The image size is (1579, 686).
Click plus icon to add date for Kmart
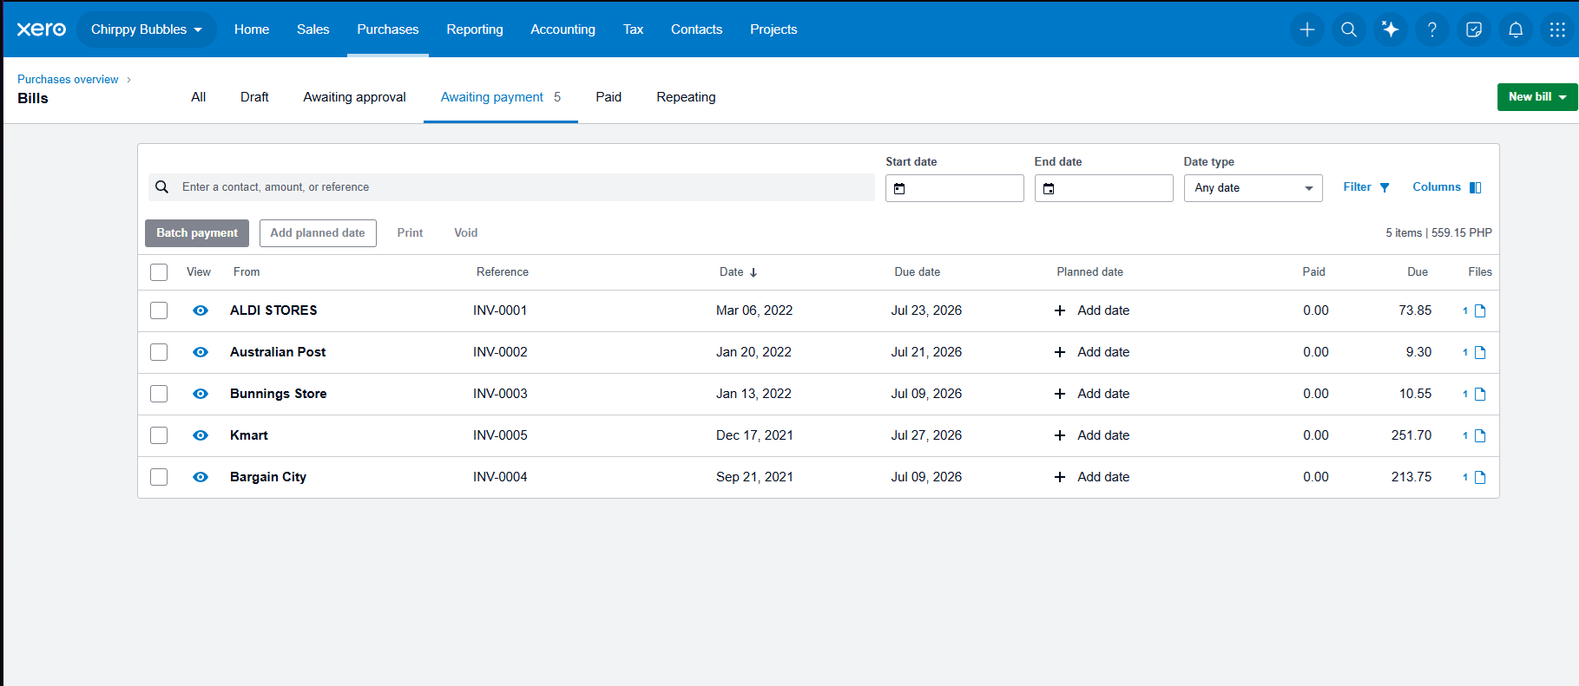point(1059,435)
